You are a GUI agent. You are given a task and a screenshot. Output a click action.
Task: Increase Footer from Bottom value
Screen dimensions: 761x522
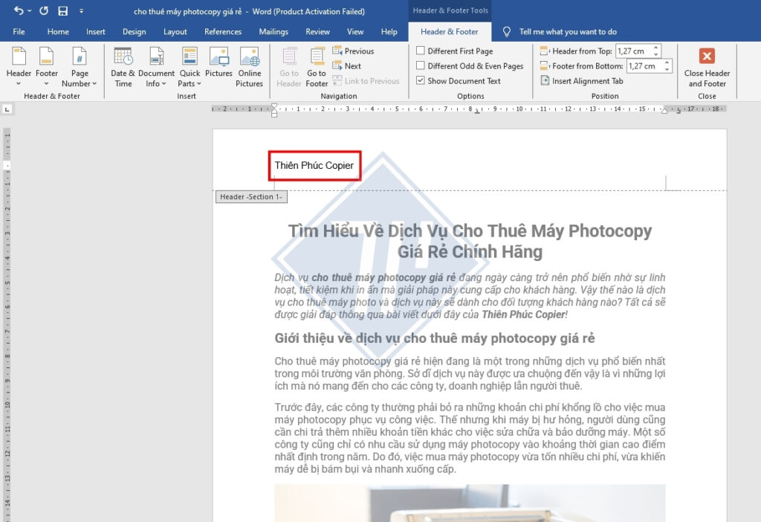[x=667, y=62]
